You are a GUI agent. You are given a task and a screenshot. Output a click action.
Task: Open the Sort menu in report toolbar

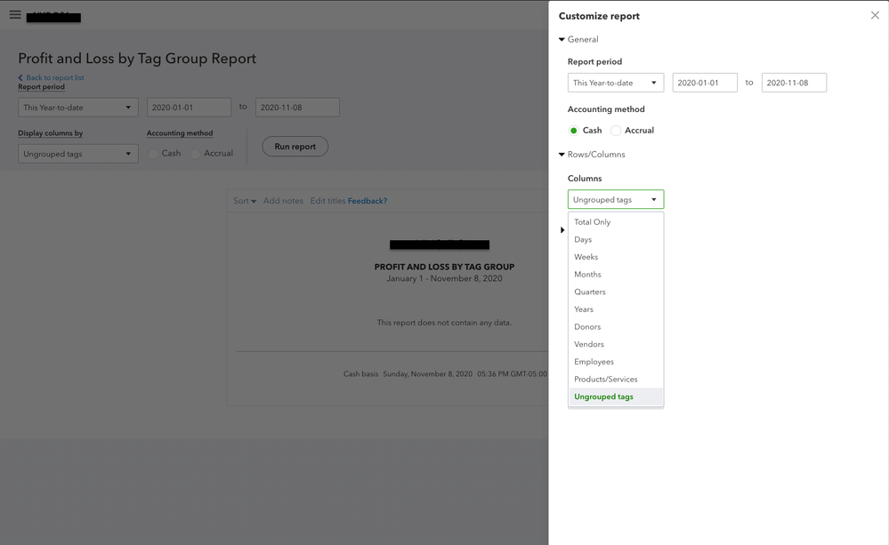point(245,201)
